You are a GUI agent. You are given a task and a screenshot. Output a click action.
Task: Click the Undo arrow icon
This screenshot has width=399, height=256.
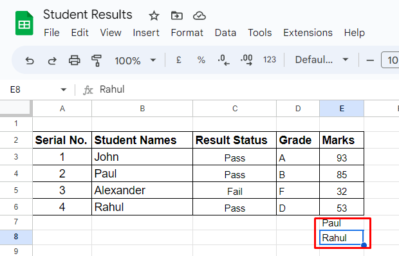point(30,60)
